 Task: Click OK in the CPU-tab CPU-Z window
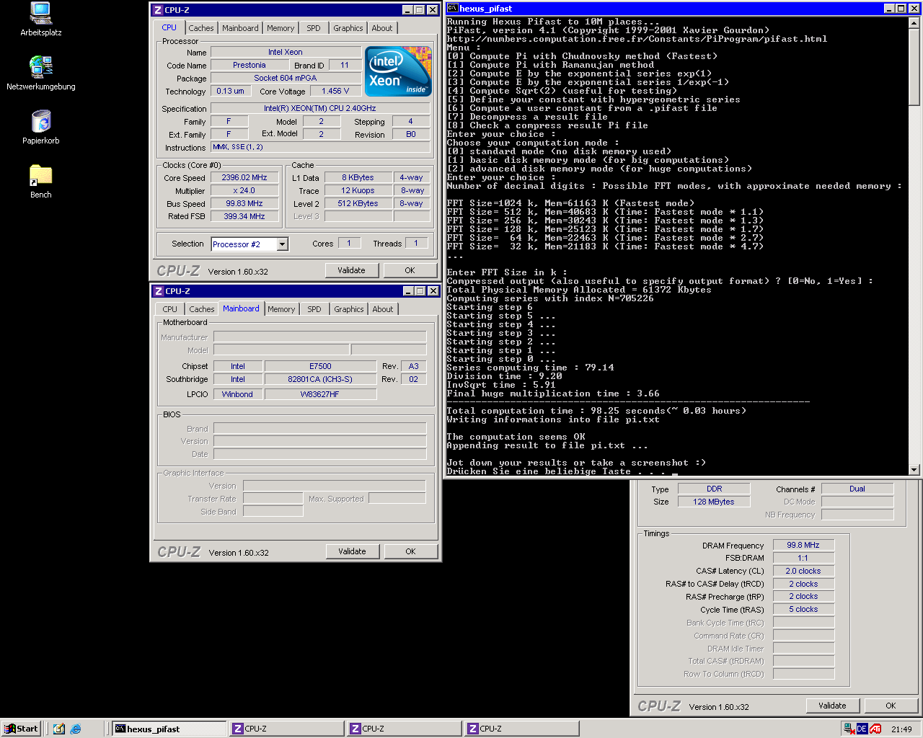[x=410, y=270]
